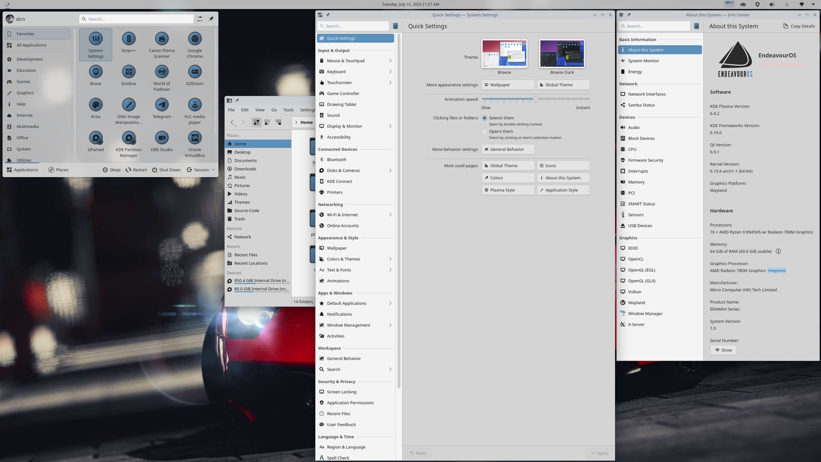Adjust the Animation speed slider
Viewport: 821px width, 462px height.
(x=535, y=99)
